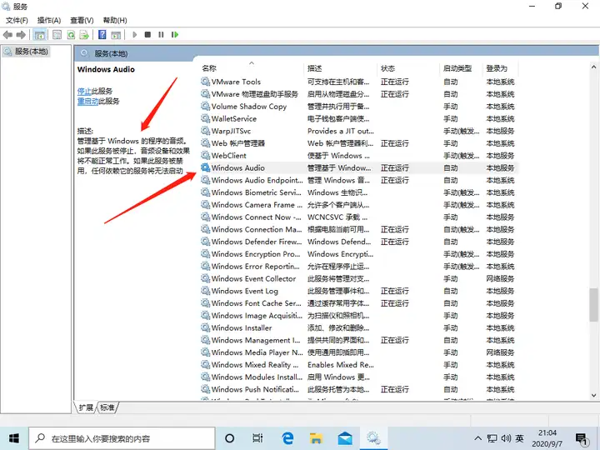Select the Windows Management Instrumentation row

tap(358, 340)
